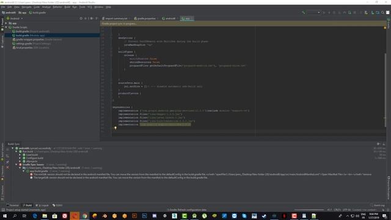Switch to android6 editor tab
The width and height of the screenshot is (391, 220).
click(x=170, y=18)
